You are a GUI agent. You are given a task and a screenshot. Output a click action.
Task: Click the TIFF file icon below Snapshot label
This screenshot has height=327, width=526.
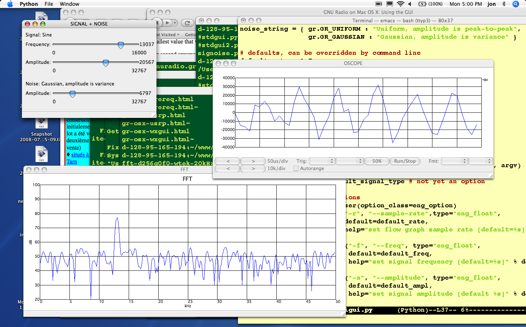click(x=41, y=154)
